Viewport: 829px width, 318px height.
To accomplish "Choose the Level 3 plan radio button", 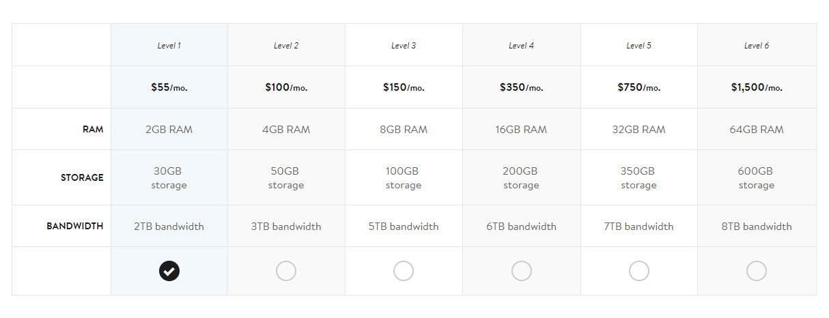I will pyautogui.click(x=404, y=271).
